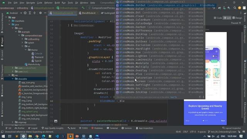Switch to BlendMode.kt editor tab

pyautogui.click(x=88, y=13)
